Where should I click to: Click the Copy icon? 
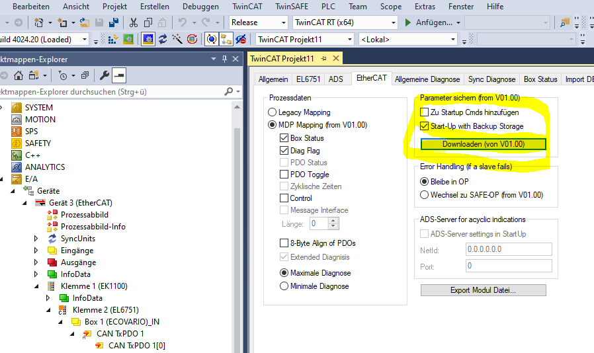(x=148, y=22)
